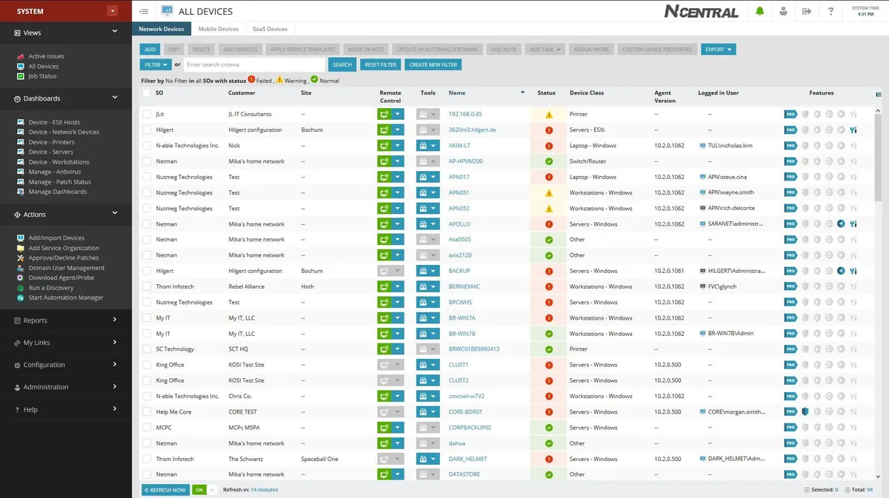Click the failed status icon for APN017
Image resolution: width=889 pixels, height=498 pixels.
pyautogui.click(x=549, y=177)
